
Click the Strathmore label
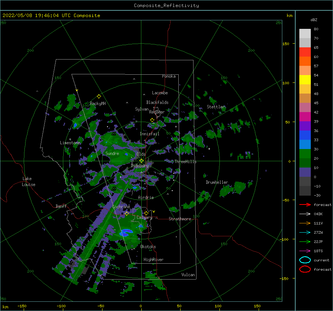pyautogui.click(x=180, y=219)
